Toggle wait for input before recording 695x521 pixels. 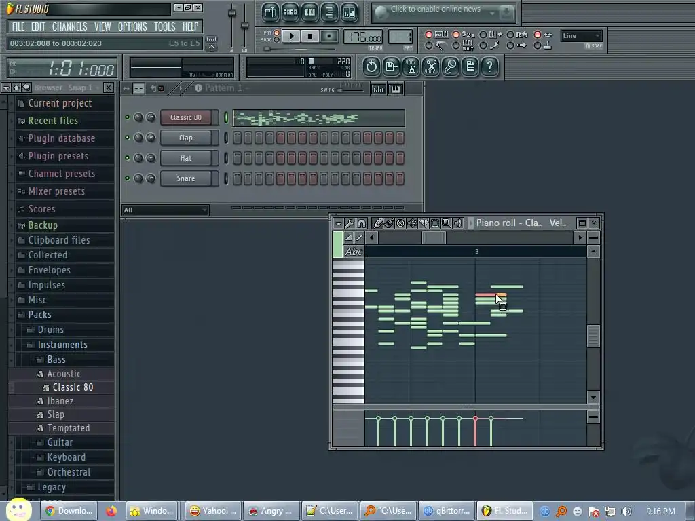pos(456,45)
